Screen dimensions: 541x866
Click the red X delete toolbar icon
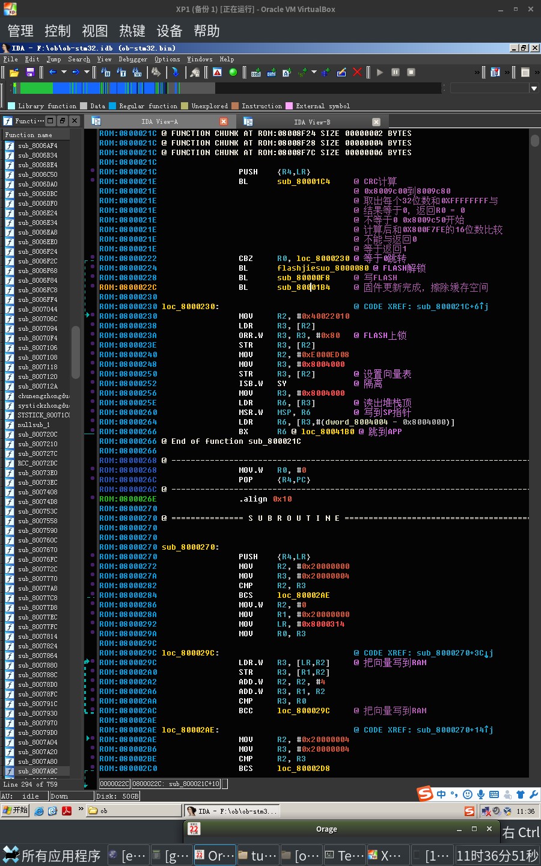click(x=357, y=73)
